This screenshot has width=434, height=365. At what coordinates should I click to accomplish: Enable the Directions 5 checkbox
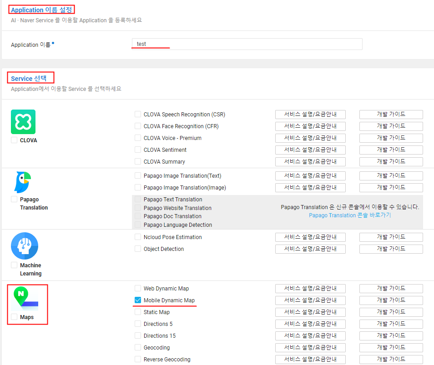[x=138, y=324]
